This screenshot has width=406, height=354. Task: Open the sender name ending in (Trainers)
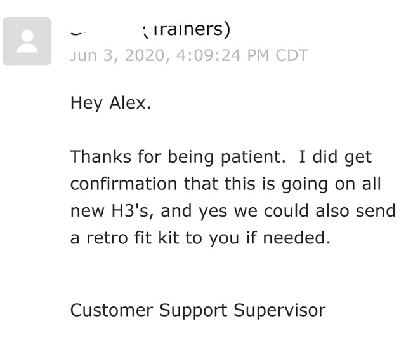[150, 29]
